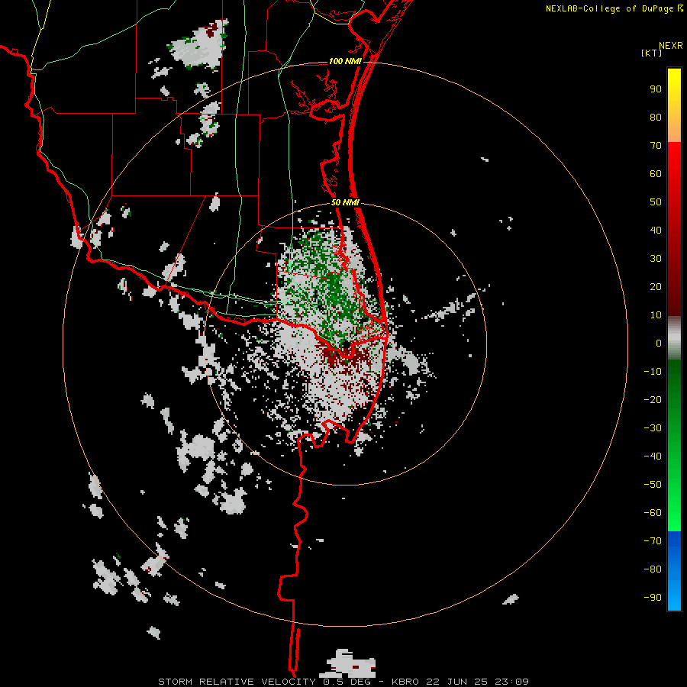The image size is (687, 687).
Task: Click the "-80" value on the velocity scale
Action: click(x=653, y=569)
